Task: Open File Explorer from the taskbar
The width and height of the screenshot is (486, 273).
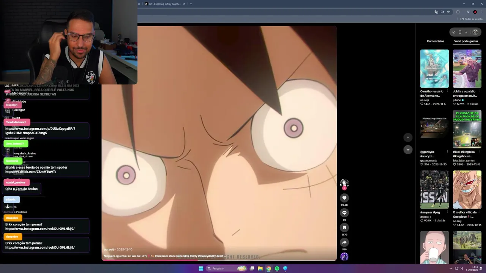Action: (260, 268)
